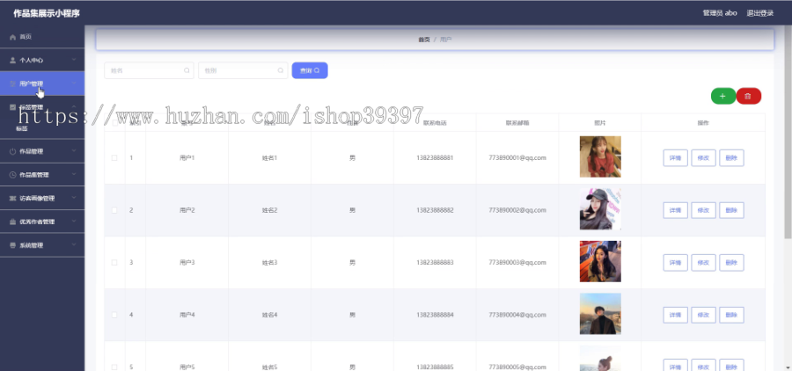Tick the checkbox for row 用户5
This screenshot has height=371, width=792.
point(114,367)
